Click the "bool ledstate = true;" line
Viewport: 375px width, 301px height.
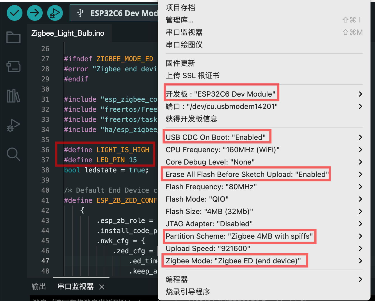[x=106, y=170]
